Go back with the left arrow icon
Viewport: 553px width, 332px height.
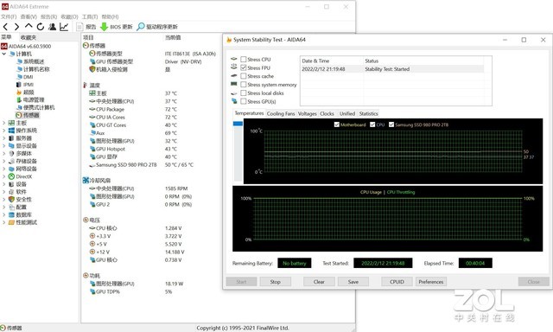point(5,27)
